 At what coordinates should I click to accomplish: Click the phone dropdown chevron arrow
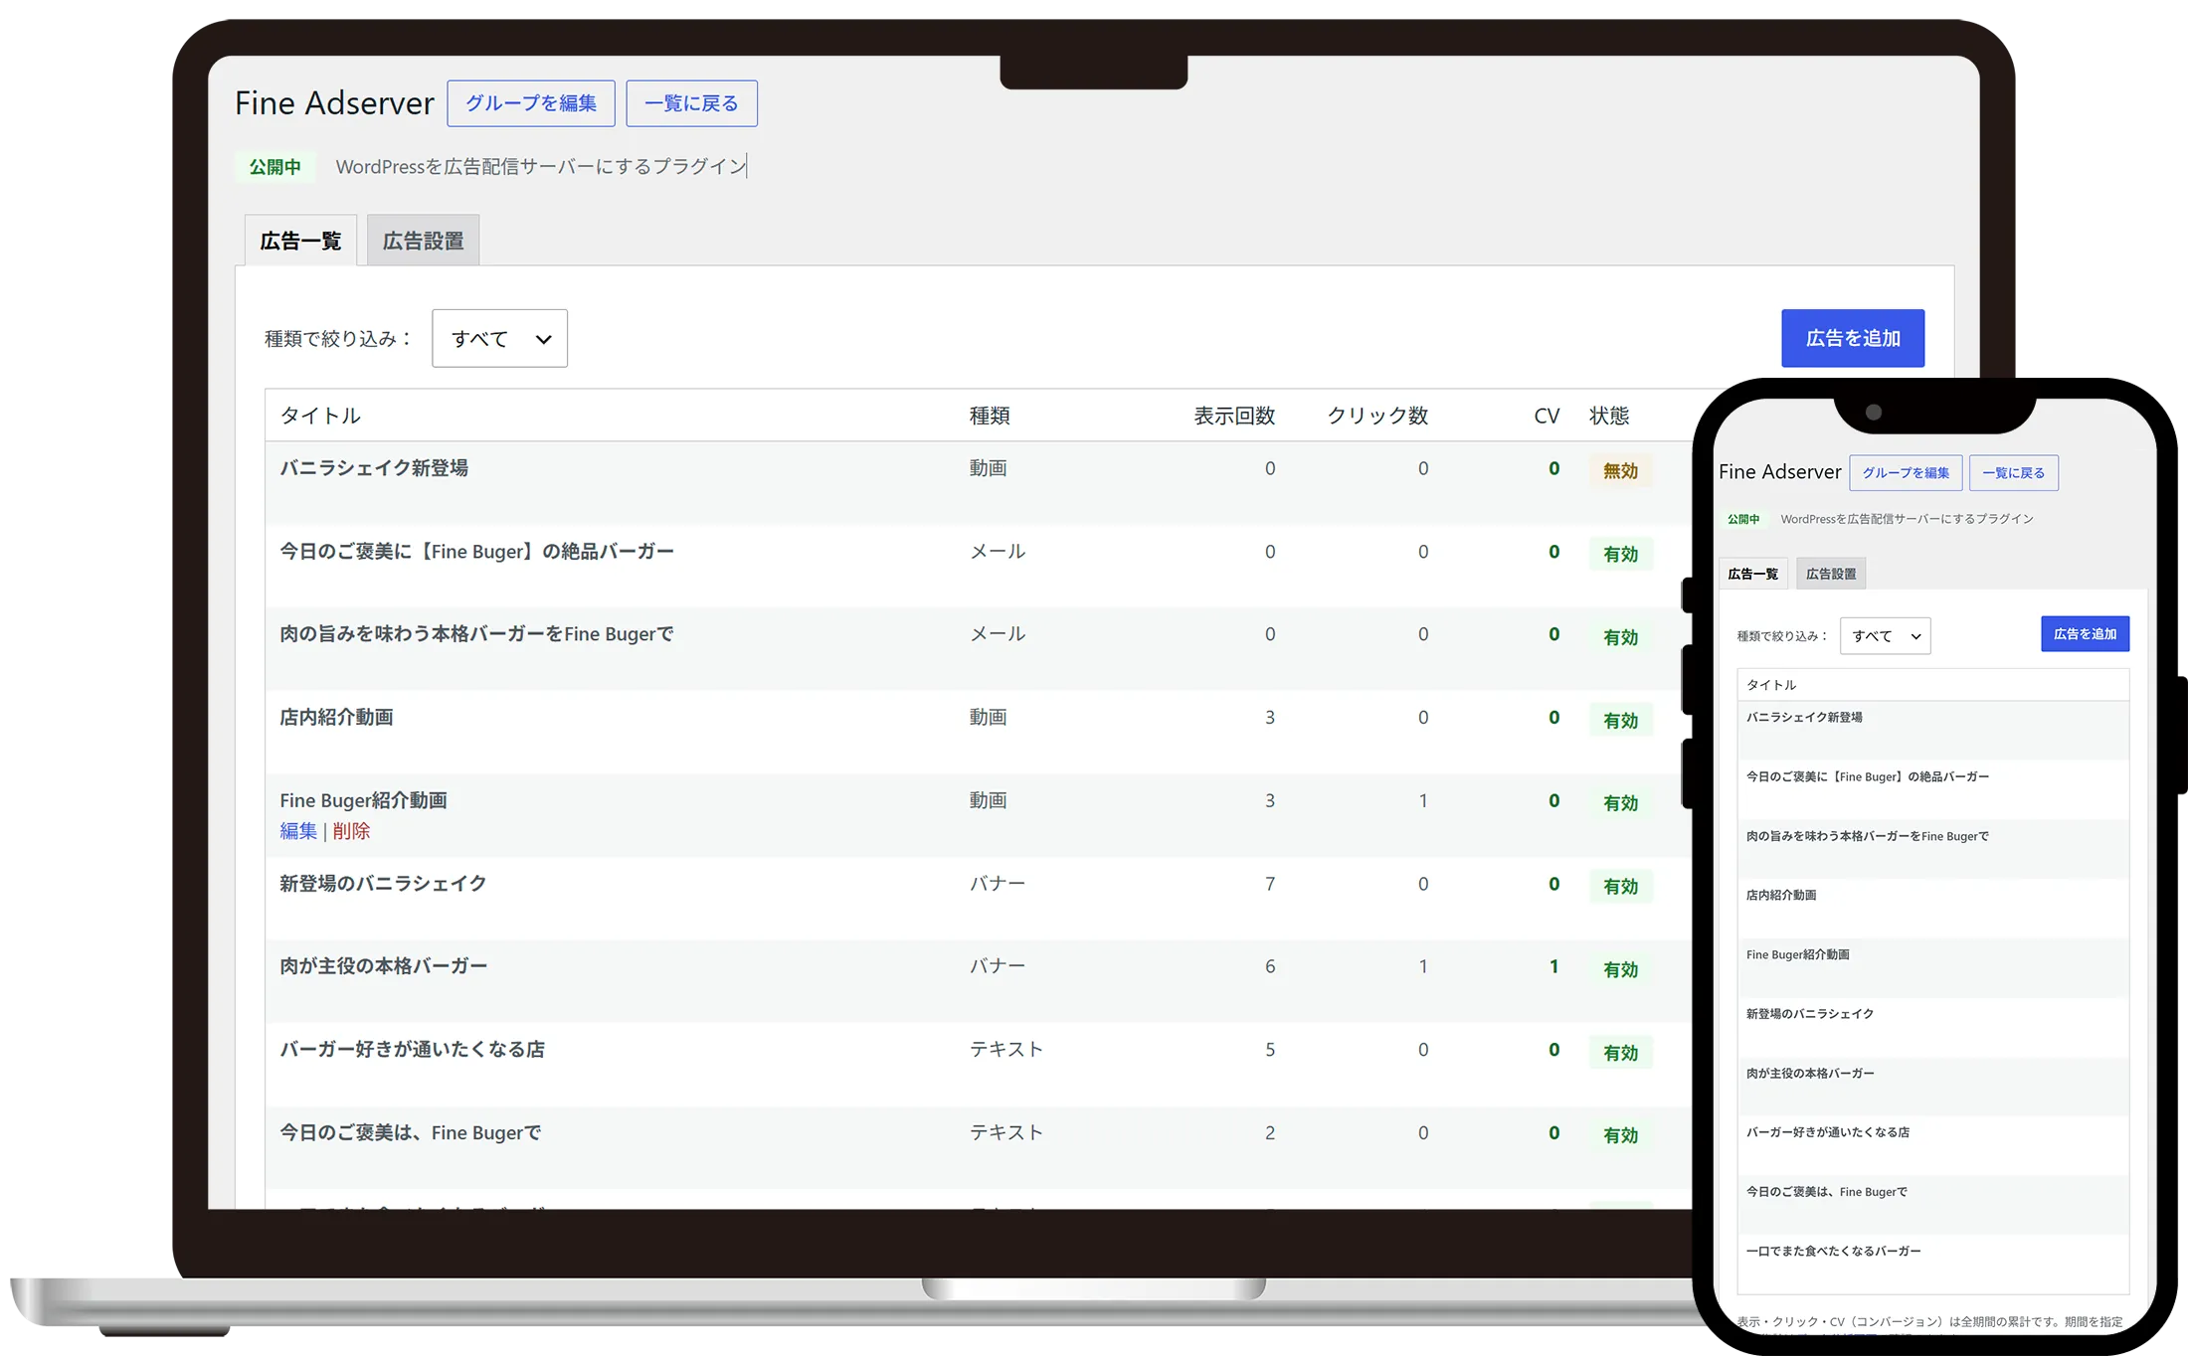point(1915,636)
